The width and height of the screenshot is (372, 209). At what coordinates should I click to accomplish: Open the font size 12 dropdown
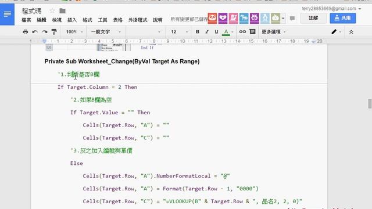point(180,32)
